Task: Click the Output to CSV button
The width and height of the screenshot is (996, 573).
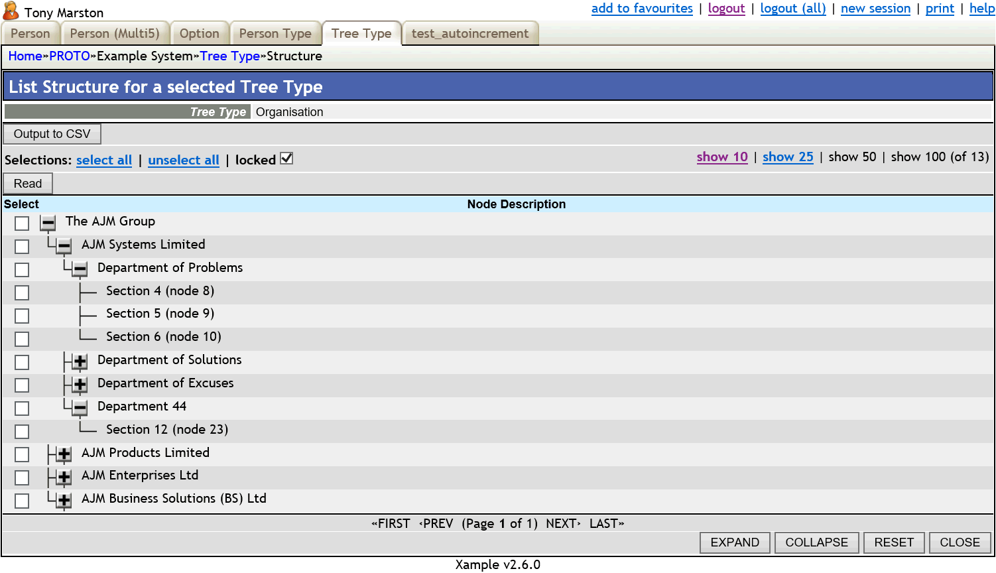Action: coord(52,133)
